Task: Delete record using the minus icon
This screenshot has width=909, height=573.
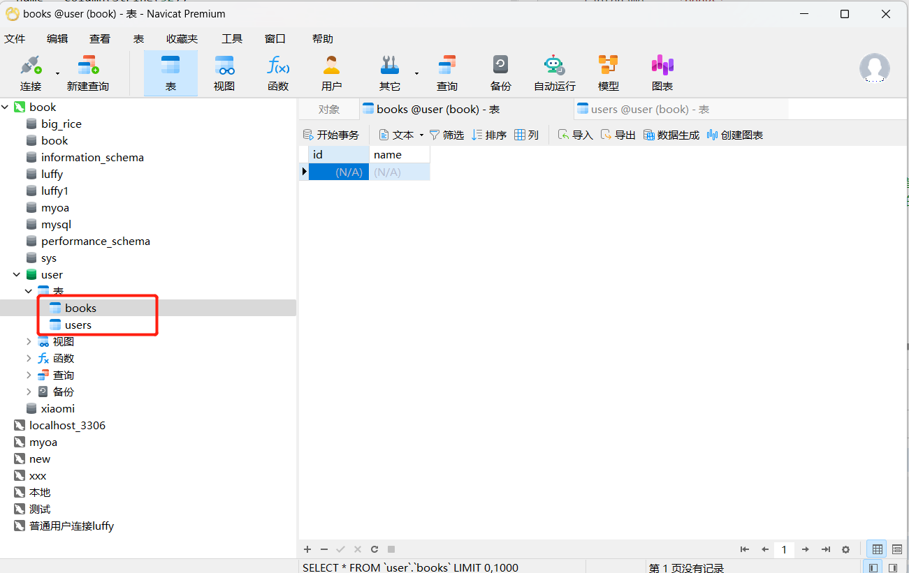Action: point(323,550)
